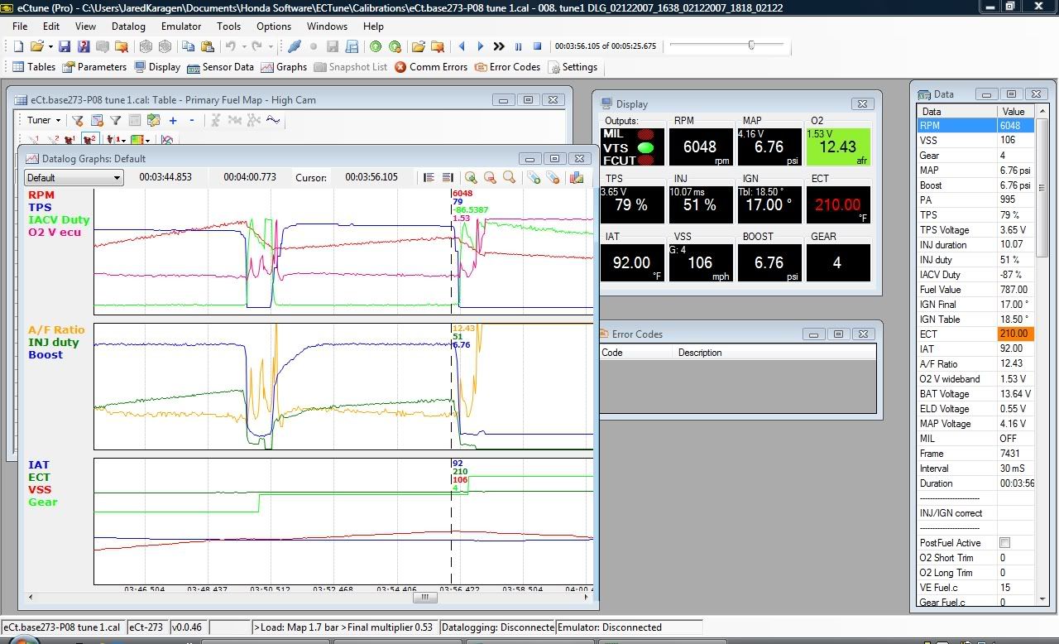
Task: Click the justify legend icon in graphs
Action: pyautogui.click(x=448, y=177)
